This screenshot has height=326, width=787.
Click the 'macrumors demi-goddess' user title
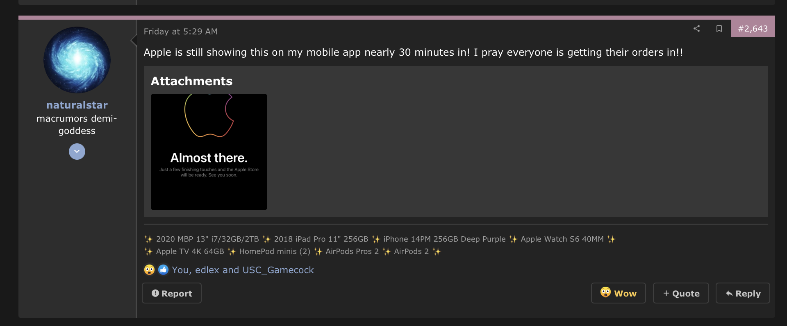[x=77, y=125]
